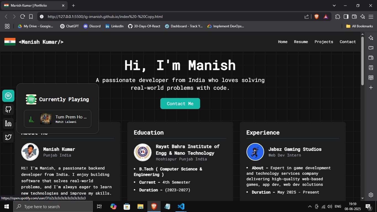Open the All Bookmarks folder

pyautogui.click(x=359, y=26)
